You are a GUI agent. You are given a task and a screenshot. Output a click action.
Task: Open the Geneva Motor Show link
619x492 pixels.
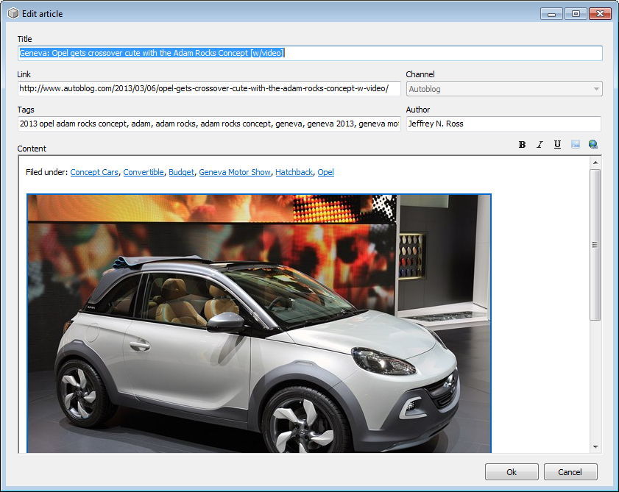tap(235, 171)
